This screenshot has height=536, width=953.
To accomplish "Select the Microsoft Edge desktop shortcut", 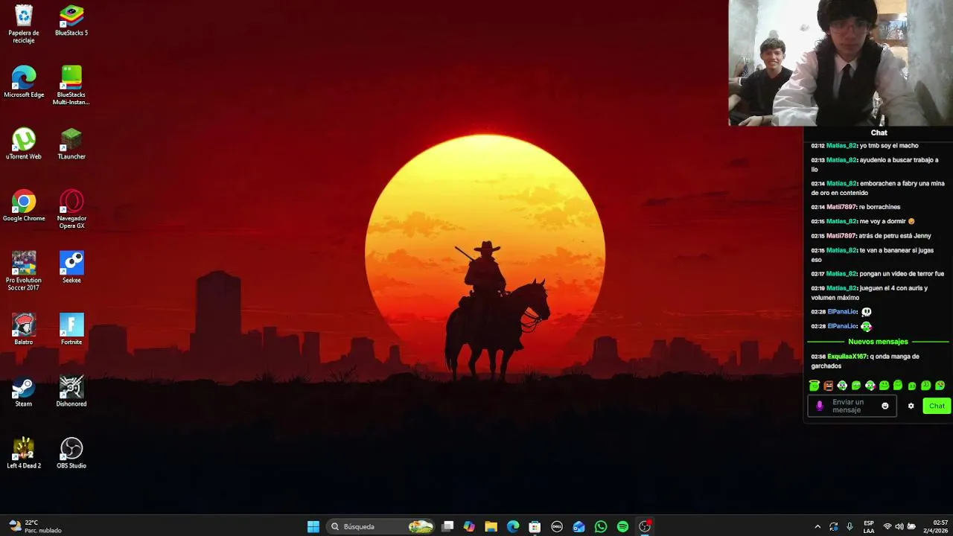I will point(24,82).
